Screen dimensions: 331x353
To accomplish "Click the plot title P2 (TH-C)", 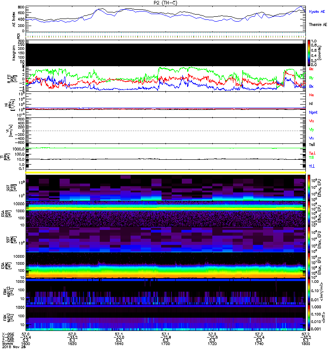I will [x=165, y=3].
